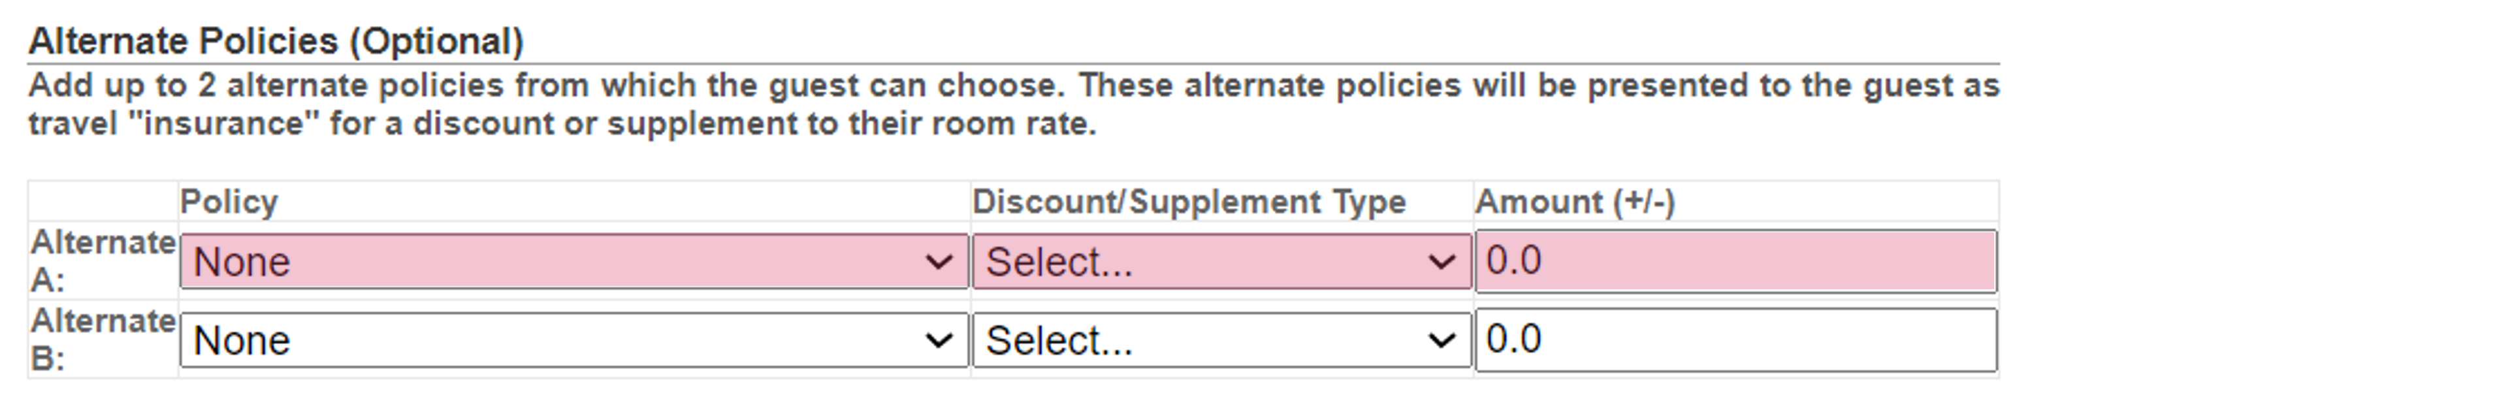Click the 0.0 value in highlighted Amount field
The height and width of the screenshot is (410, 2501).
point(1513,260)
